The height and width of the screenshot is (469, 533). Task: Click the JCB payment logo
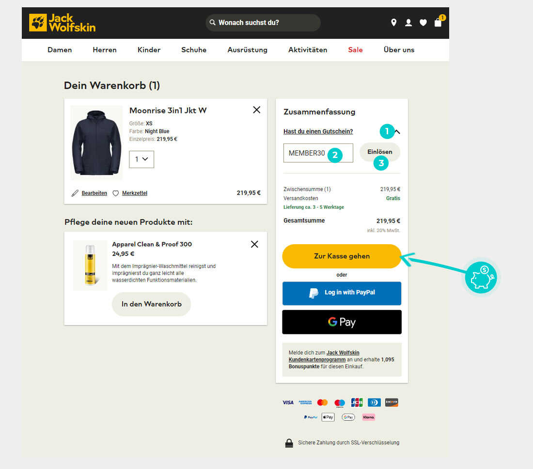[x=357, y=403]
